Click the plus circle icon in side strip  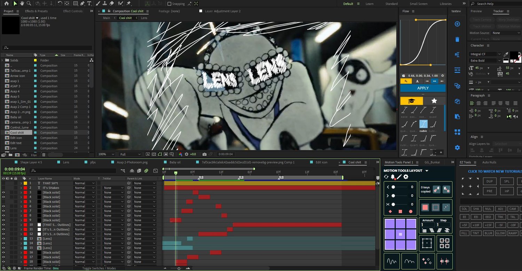(x=457, y=24)
